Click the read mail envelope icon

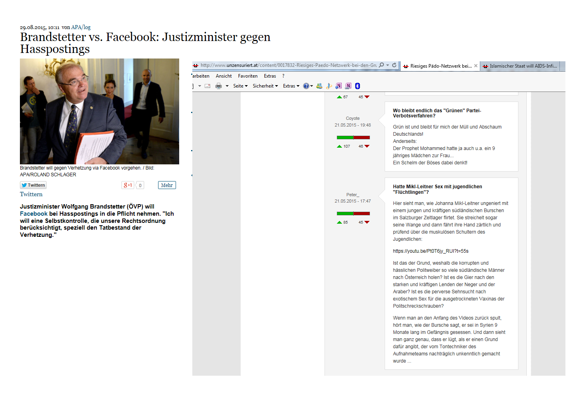coord(207,86)
